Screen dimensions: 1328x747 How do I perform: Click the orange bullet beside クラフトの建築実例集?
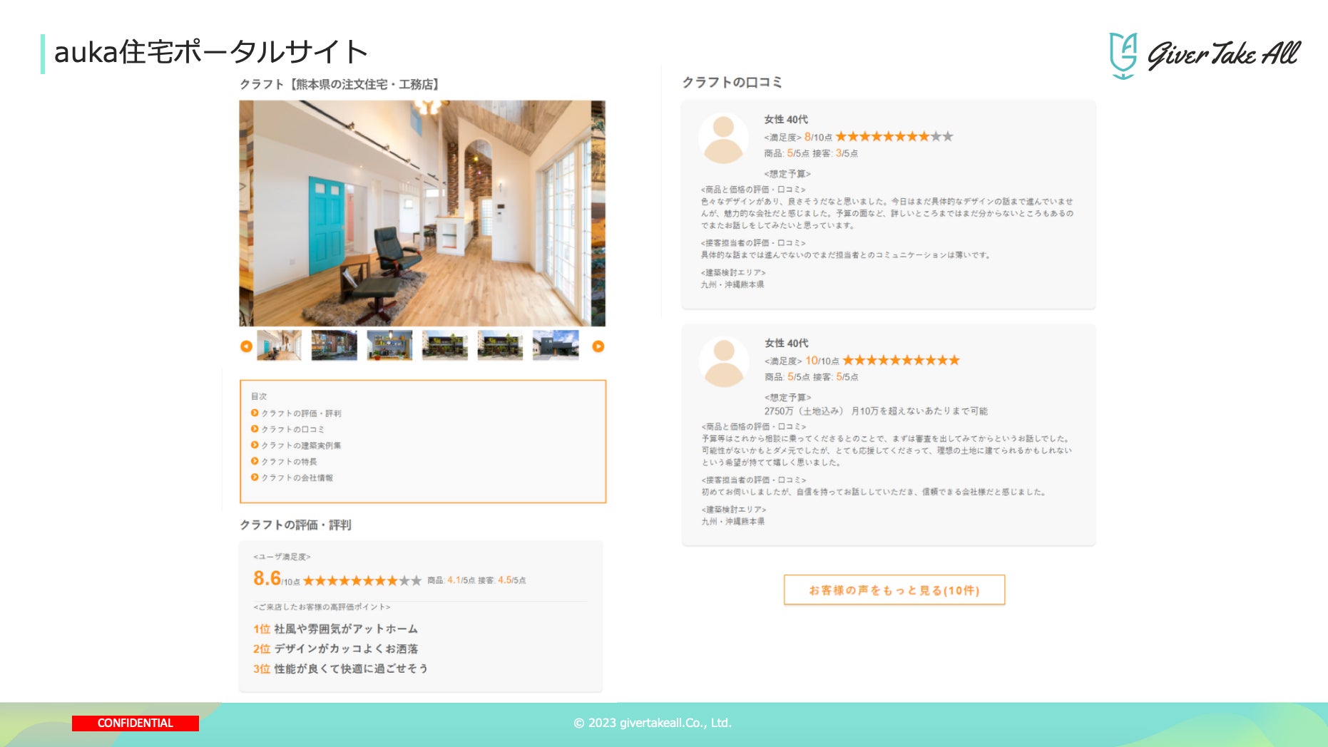[255, 445]
